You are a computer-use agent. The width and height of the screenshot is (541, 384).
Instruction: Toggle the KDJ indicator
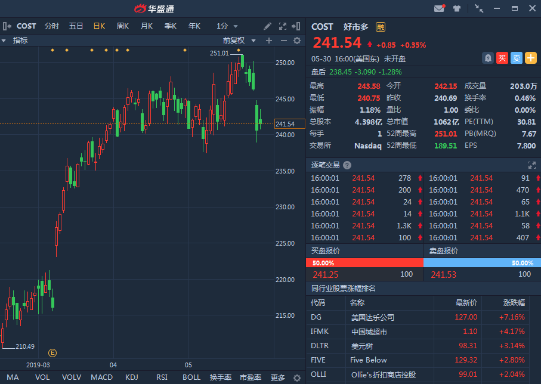[132, 377]
